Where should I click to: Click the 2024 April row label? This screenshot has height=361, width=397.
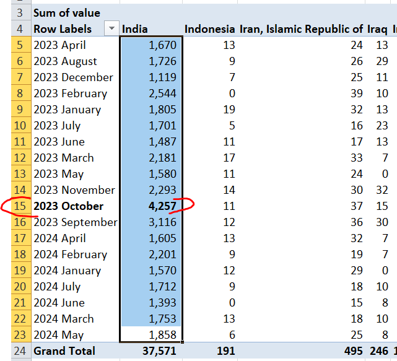pyautogui.click(x=59, y=238)
